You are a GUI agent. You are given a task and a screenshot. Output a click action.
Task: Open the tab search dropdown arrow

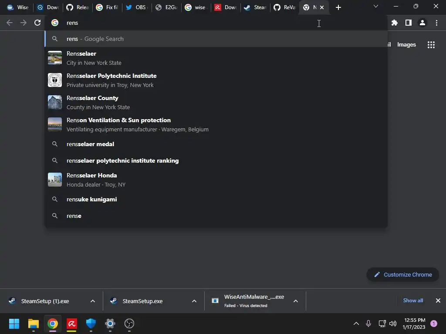point(375,6)
